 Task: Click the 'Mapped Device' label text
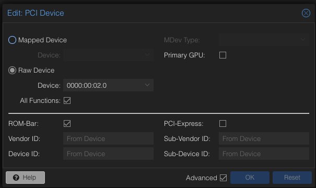coord(42,40)
